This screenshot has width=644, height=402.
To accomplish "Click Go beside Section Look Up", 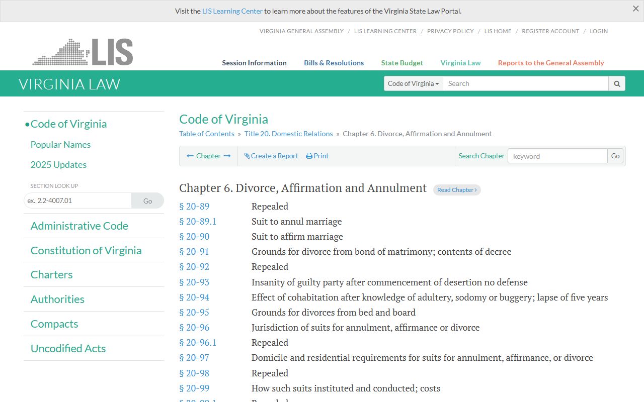I will [147, 200].
